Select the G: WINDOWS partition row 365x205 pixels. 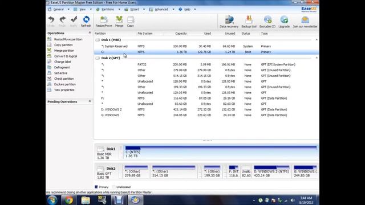[x=206, y=115]
